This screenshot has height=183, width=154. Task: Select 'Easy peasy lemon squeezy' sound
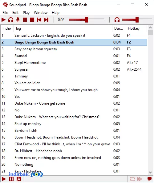click(74, 49)
